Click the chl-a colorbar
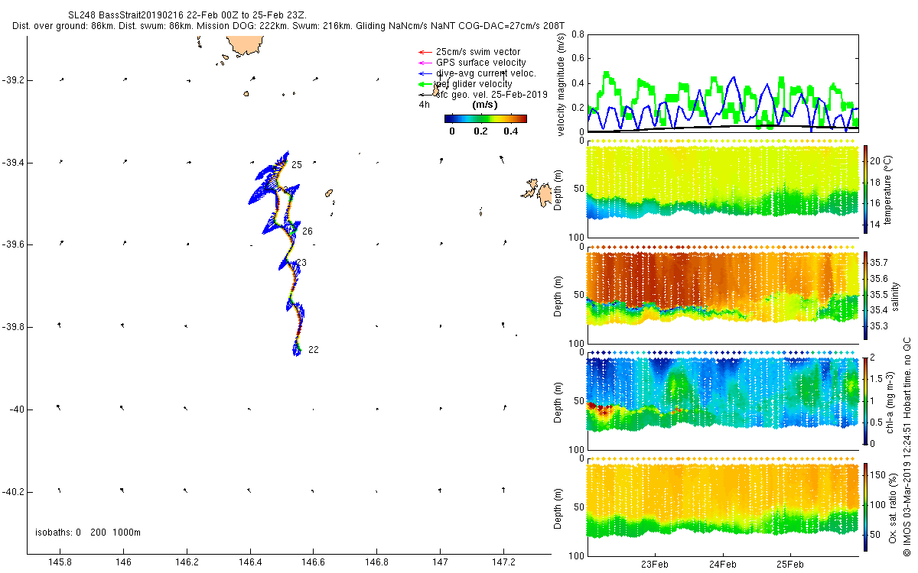The width and height of the screenshot is (918, 573). pyautogui.click(x=866, y=400)
